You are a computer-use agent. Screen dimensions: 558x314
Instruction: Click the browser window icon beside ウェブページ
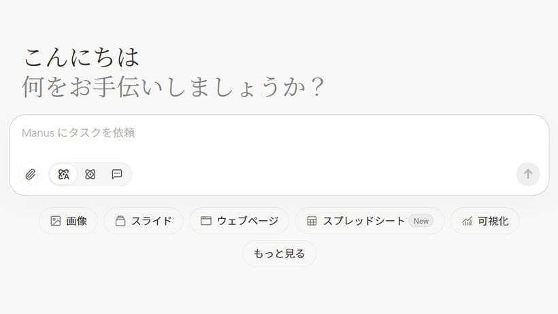click(x=206, y=221)
